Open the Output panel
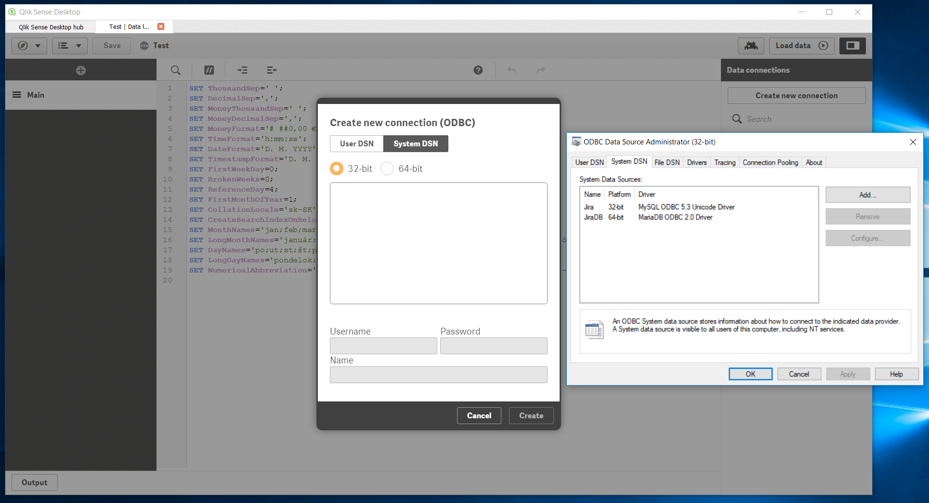Viewport: 929px width, 503px height. (x=35, y=482)
